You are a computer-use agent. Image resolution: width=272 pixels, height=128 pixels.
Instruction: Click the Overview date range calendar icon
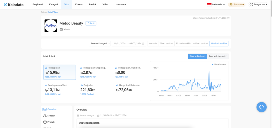[98, 116]
